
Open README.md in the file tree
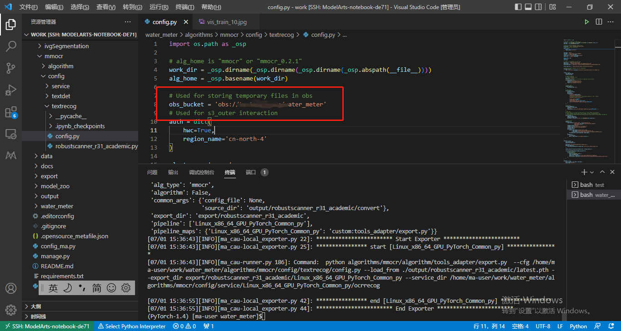[80, 266]
